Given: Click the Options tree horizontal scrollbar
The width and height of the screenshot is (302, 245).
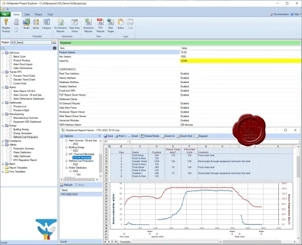Looking at the screenshot, I should tap(79, 180).
